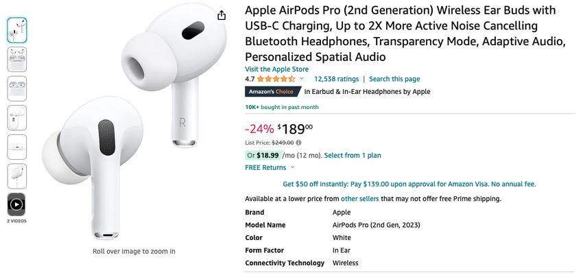Image resolution: width=583 pixels, height=277 pixels.
Task: Select the second product thumbnail image
Action: pos(16,60)
